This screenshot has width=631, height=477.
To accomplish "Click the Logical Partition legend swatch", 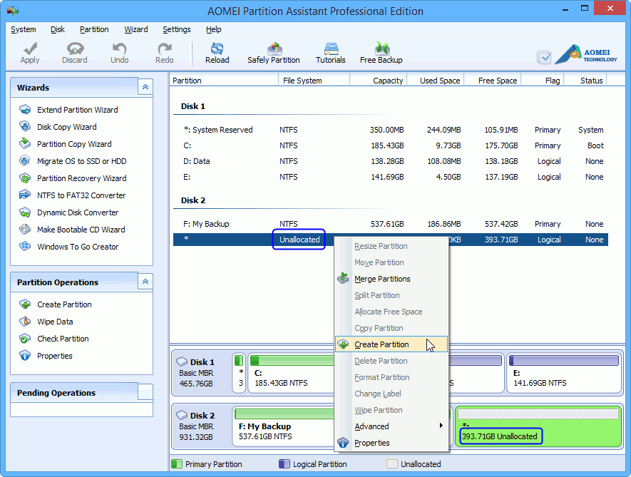I will tap(284, 463).
